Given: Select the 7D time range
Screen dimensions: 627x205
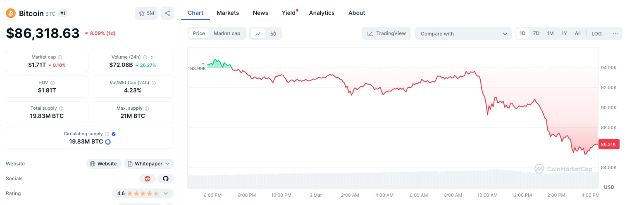Looking at the screenshot, I should (536, 33).
